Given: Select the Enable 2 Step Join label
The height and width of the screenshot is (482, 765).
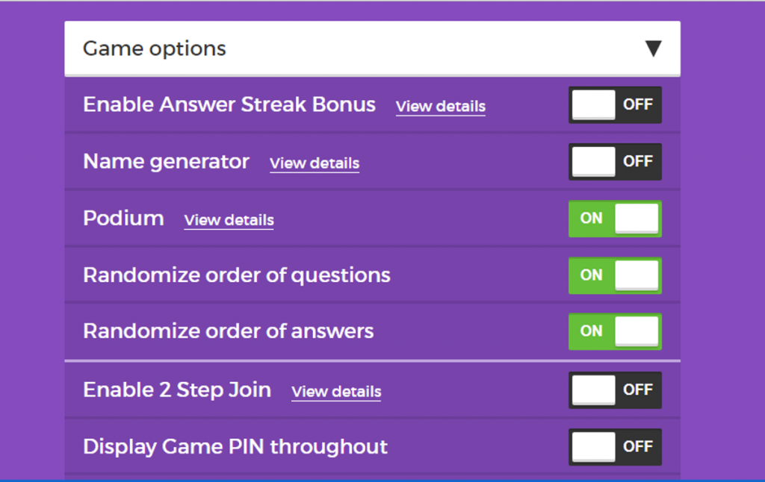Looking at the screenshot, I should (x=176, y=389).
